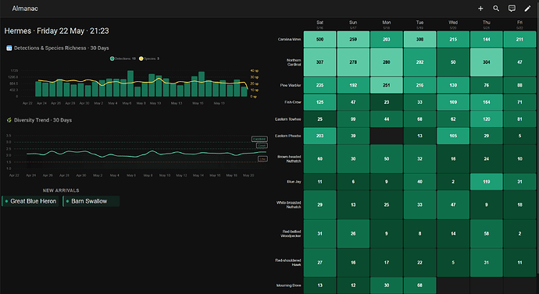This screenshot has width=539, height=294.
Task: Click Eastern Phoebe Saturday cell showing 203
Action: pyautogui.click(x=319, y=136)
